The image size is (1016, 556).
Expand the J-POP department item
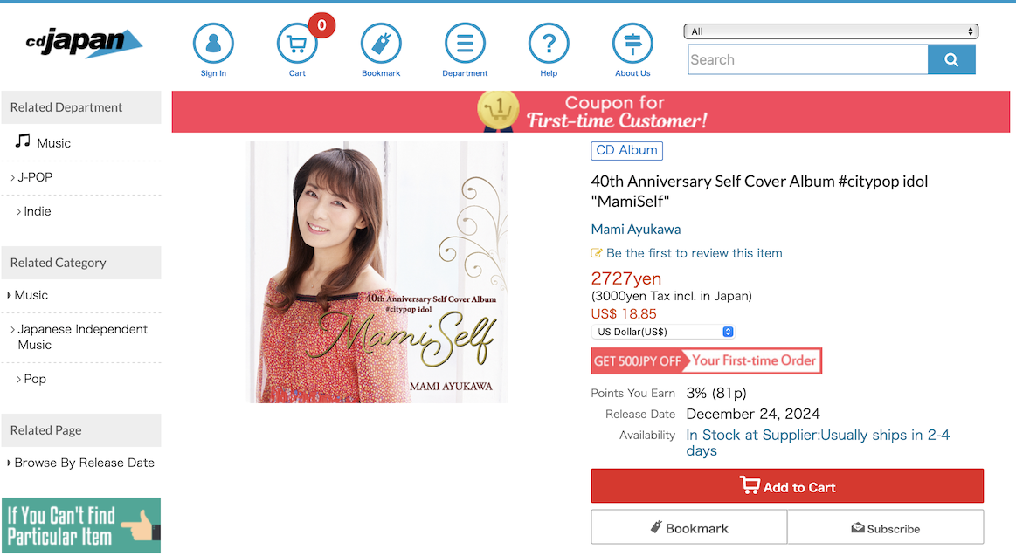tap(31, 177)
